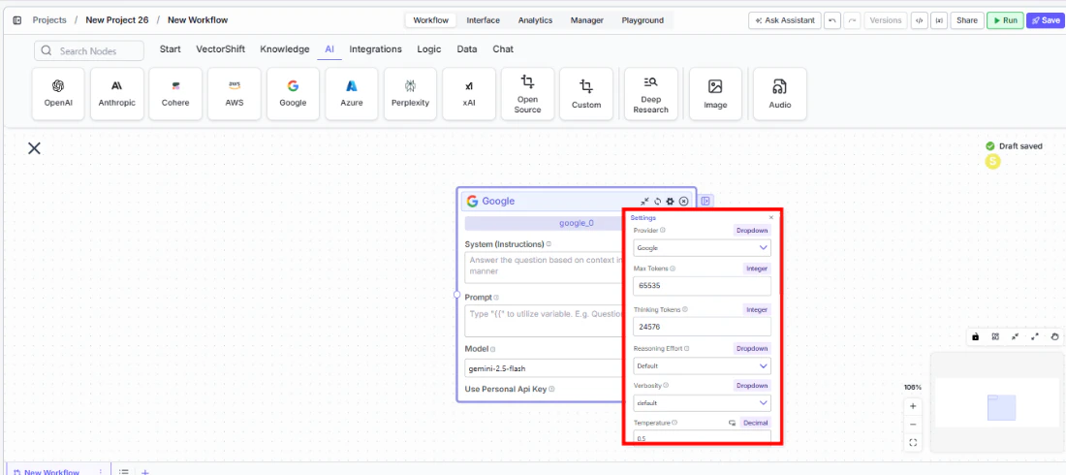Screen dimensions: 1066x475
Task: Open the code view icon
Action: coord(919,20)
